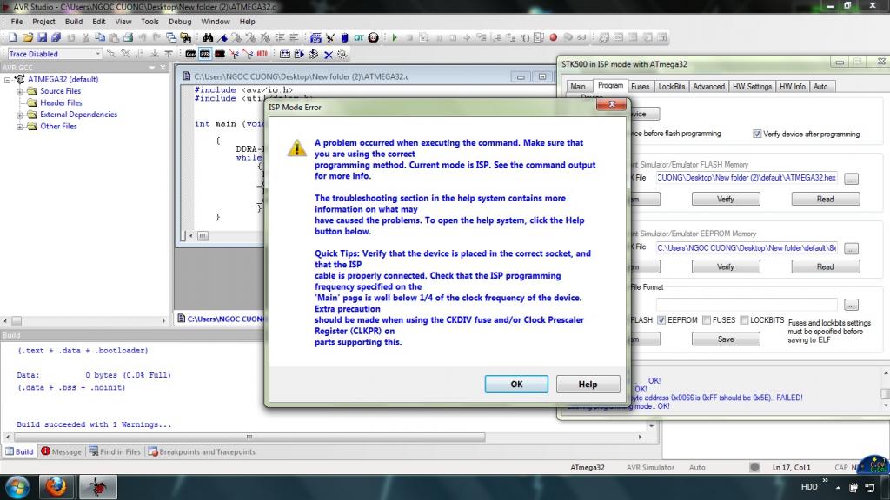Click the FLASH hex file path field
The image size is (890, 500).
(747, 178)
